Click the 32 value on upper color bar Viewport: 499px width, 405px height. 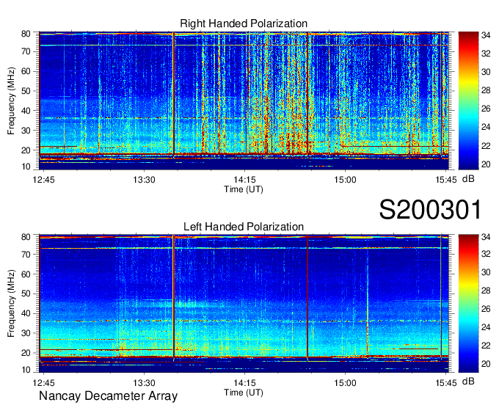[486, 54]
